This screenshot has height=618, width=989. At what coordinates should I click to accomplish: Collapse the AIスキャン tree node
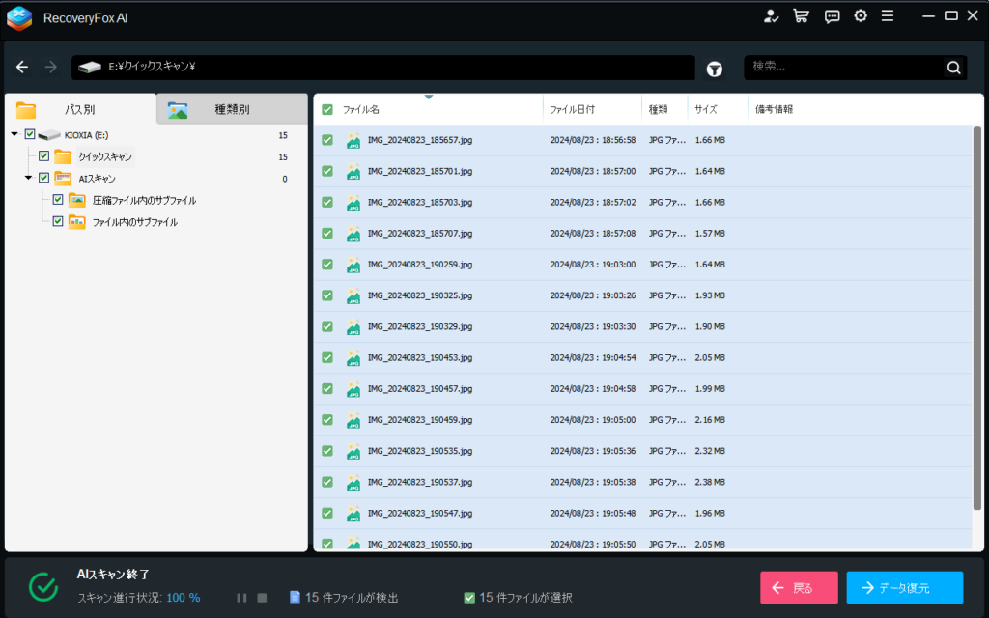pos(29,178)
